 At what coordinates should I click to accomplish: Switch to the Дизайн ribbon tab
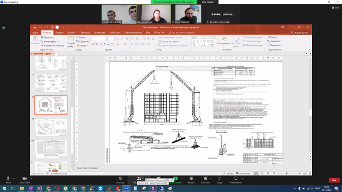pyautogui.click(x=71, y=33)
